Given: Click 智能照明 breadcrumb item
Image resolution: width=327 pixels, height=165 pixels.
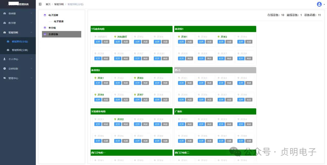Looking at the screenshot, I should pos(59,4).
